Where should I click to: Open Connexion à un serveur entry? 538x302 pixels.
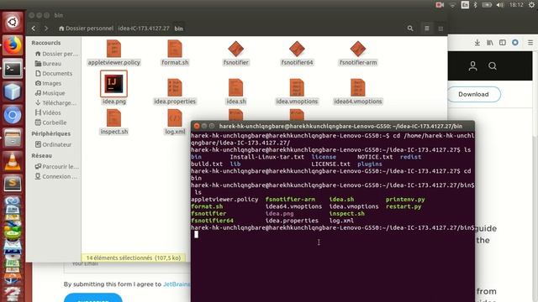[56, 177]
